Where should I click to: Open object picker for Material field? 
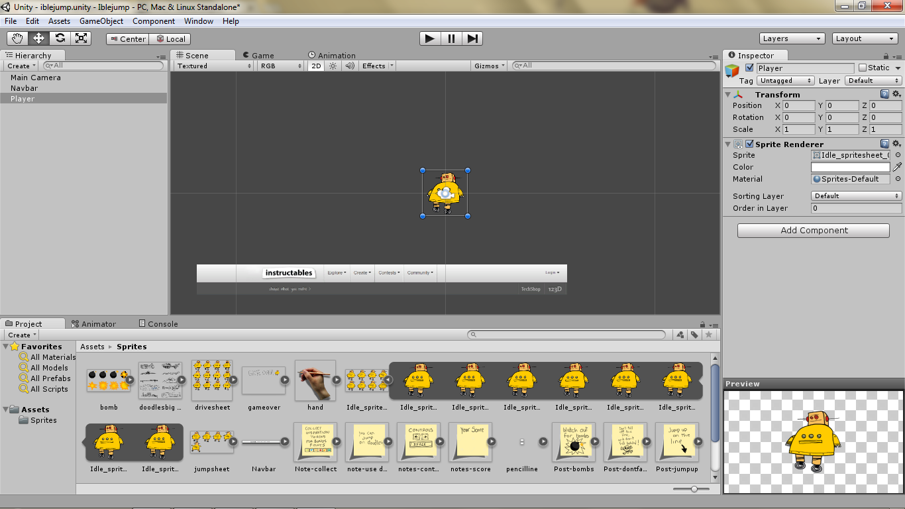[898, 179]
